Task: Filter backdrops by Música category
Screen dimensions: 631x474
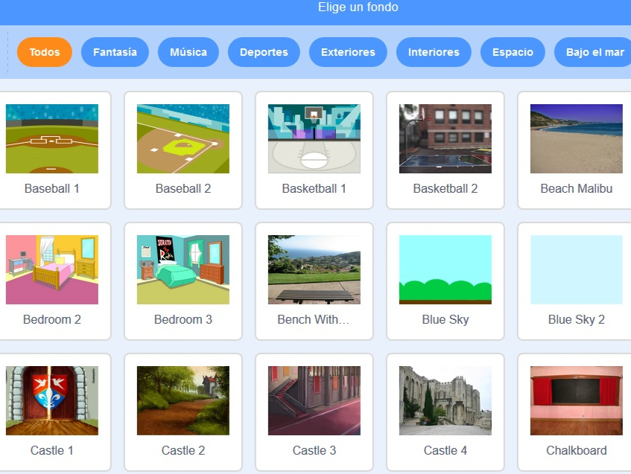Action: click(x=188, y=52)
